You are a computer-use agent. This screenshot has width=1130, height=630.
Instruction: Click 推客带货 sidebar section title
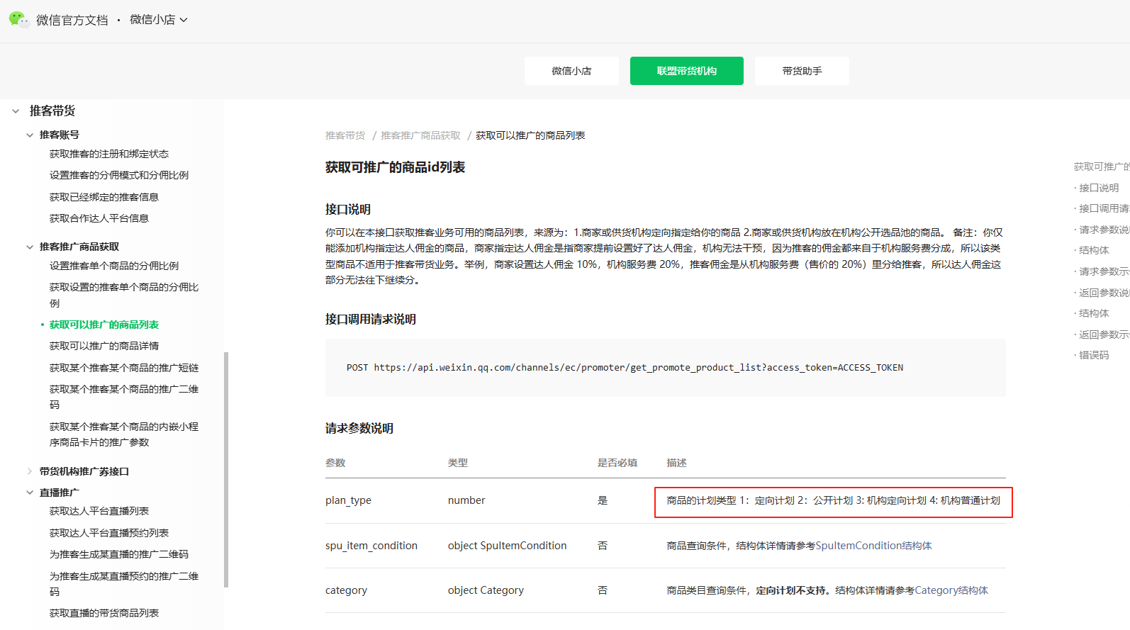(52, 111)
